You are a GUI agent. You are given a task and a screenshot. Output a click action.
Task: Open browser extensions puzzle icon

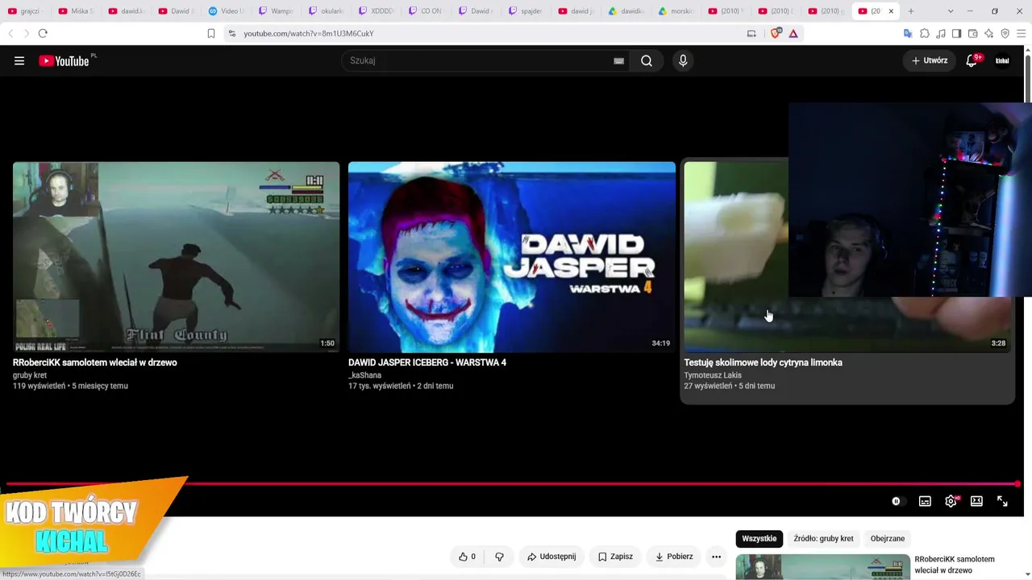coord(925,33)
